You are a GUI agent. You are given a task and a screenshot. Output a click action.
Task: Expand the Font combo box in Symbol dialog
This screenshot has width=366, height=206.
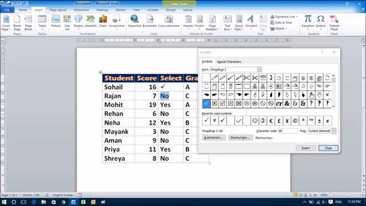(259, 70)
